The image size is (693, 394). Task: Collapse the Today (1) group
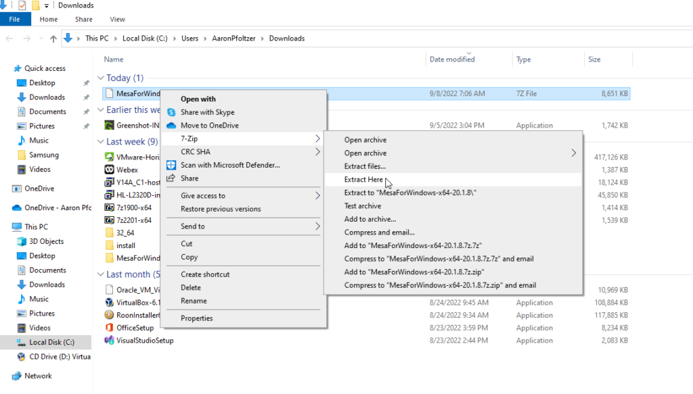(x=100, y=78)
